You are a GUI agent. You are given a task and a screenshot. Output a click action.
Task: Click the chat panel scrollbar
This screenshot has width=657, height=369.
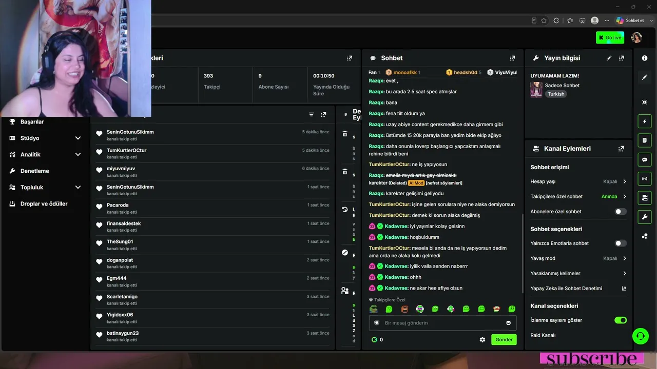tap(521, 253)
